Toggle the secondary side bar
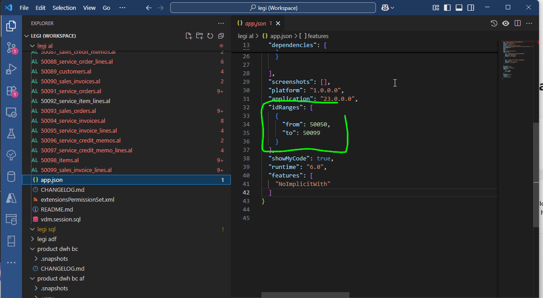543x298 pixels. 471,8
